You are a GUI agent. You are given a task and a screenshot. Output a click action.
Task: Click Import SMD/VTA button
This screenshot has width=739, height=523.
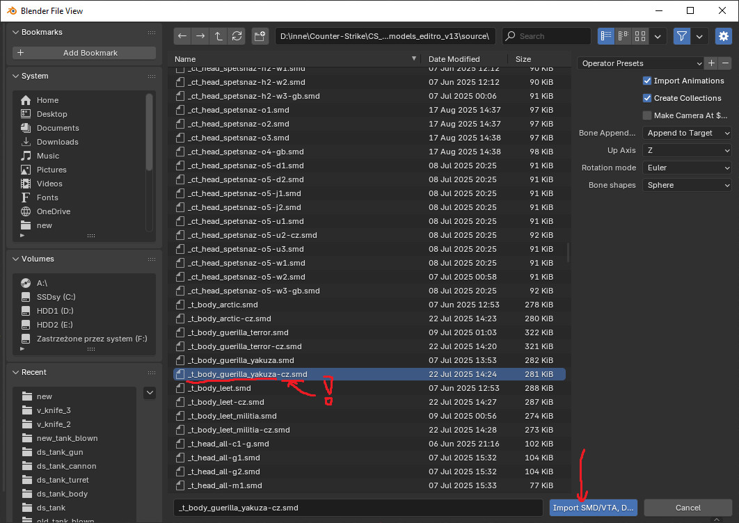[x=594, y=508]
